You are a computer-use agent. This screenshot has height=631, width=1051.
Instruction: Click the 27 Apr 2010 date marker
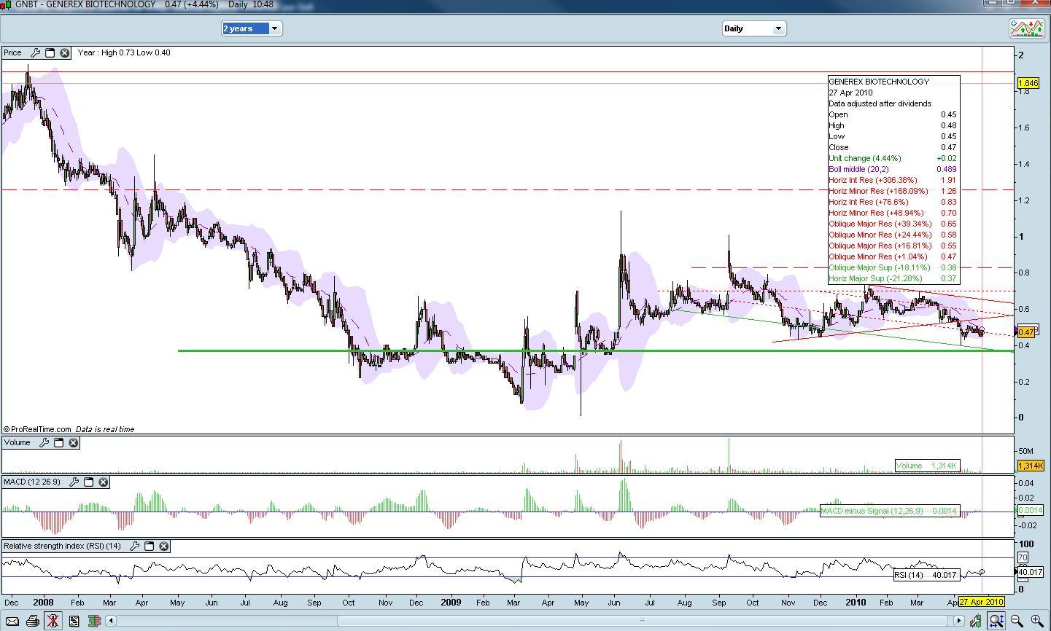981,602
